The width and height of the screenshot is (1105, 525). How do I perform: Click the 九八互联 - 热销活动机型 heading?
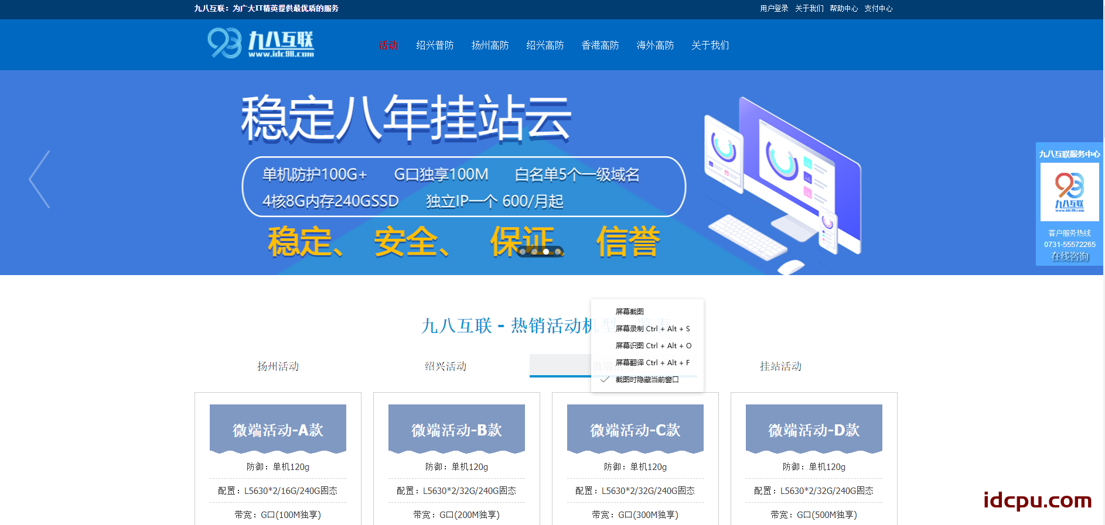(x=546, y=325)
